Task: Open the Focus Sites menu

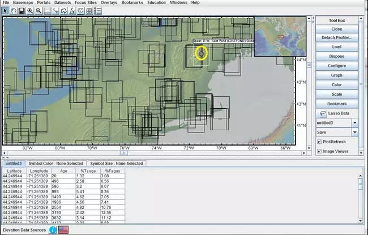Action: coord(87,3)
